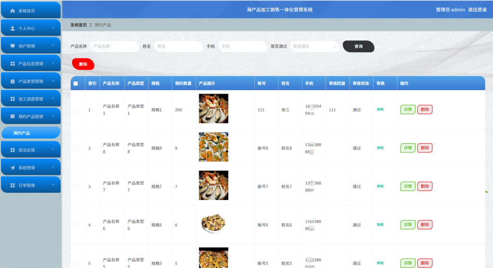This screenshot has width=493, height=268.
Task: Click the person icon beside 个人中心
Action: (x=13, y=28)
